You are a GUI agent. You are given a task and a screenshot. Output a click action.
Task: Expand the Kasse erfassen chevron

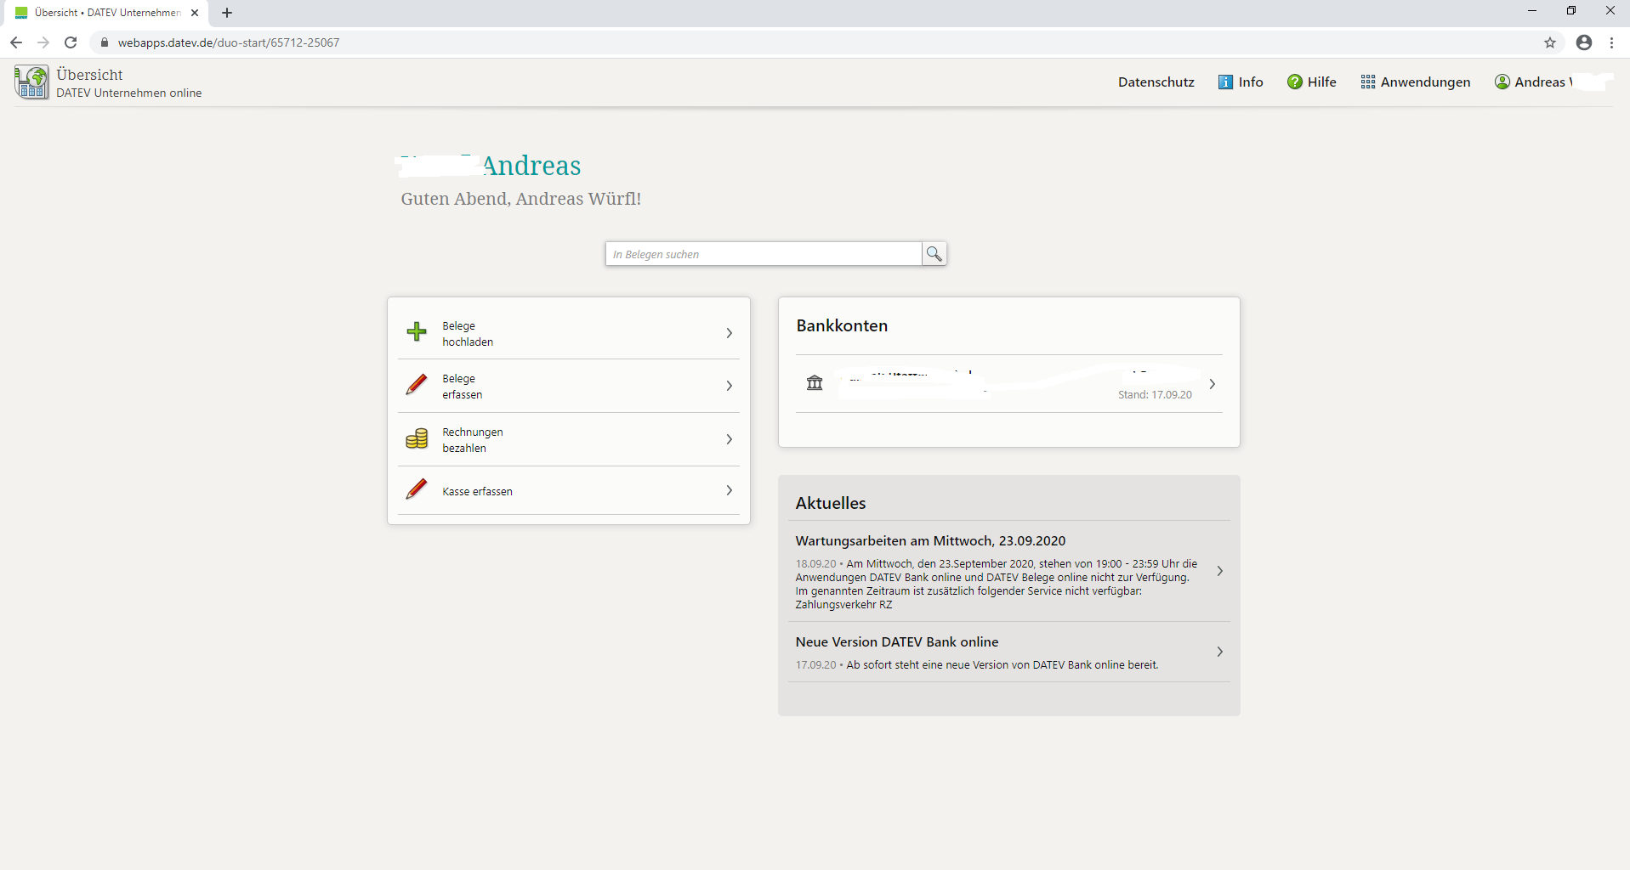[729, 490]
